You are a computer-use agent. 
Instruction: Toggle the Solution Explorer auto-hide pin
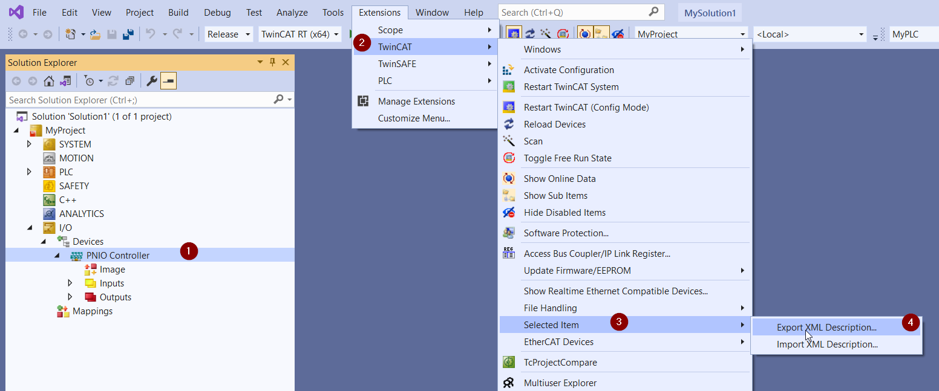pos(272,62)
